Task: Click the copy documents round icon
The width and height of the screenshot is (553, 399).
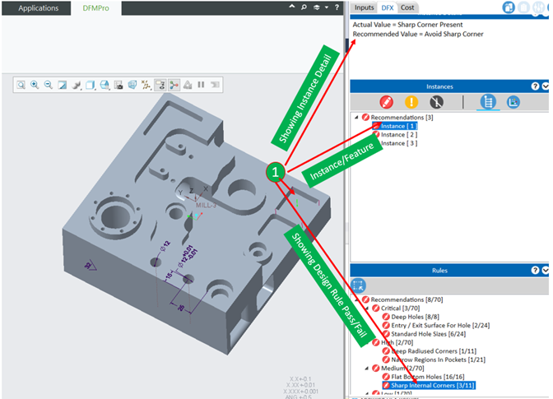Action: 509,7
